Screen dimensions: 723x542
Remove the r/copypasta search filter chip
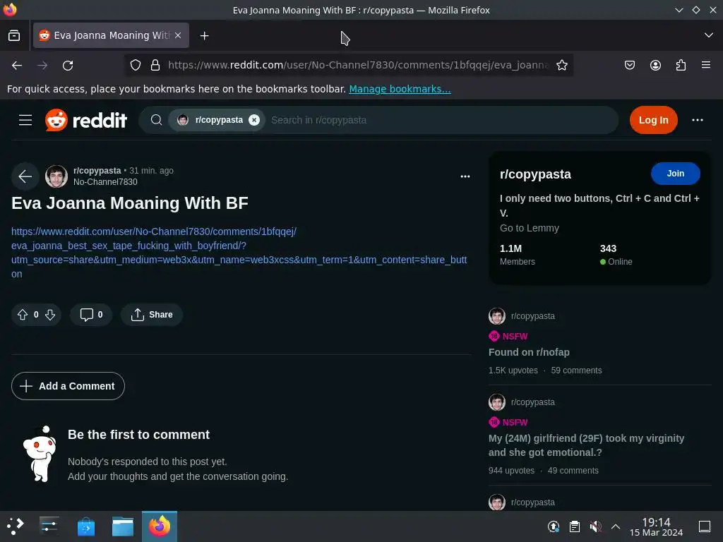254,120
